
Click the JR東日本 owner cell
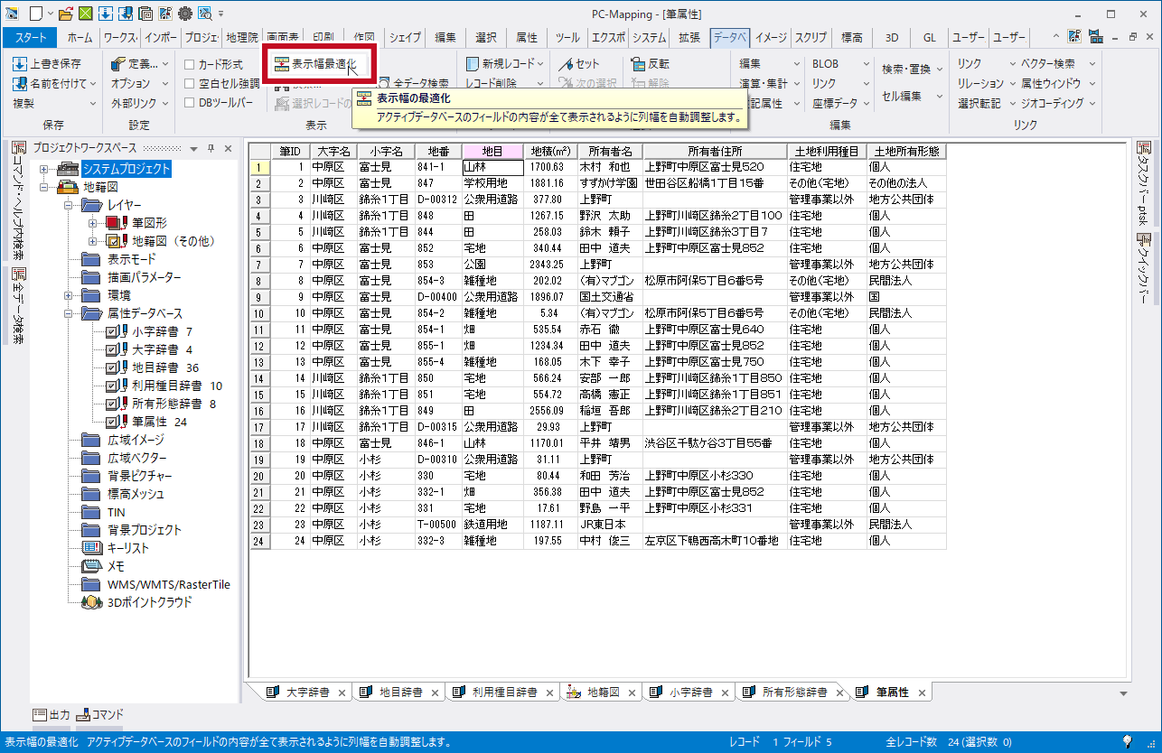pos(610,525)
